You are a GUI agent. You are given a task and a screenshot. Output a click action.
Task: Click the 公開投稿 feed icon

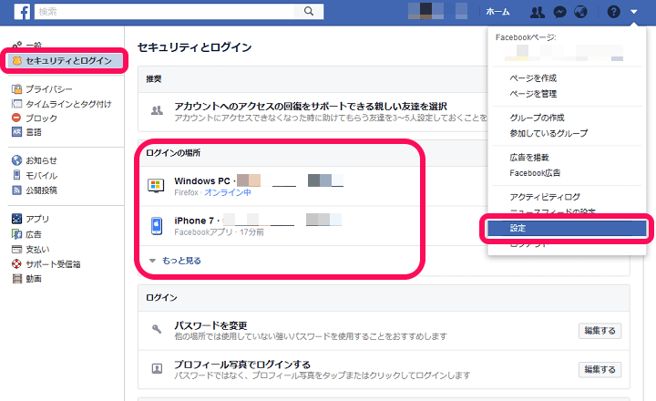(x=16, y=190)
